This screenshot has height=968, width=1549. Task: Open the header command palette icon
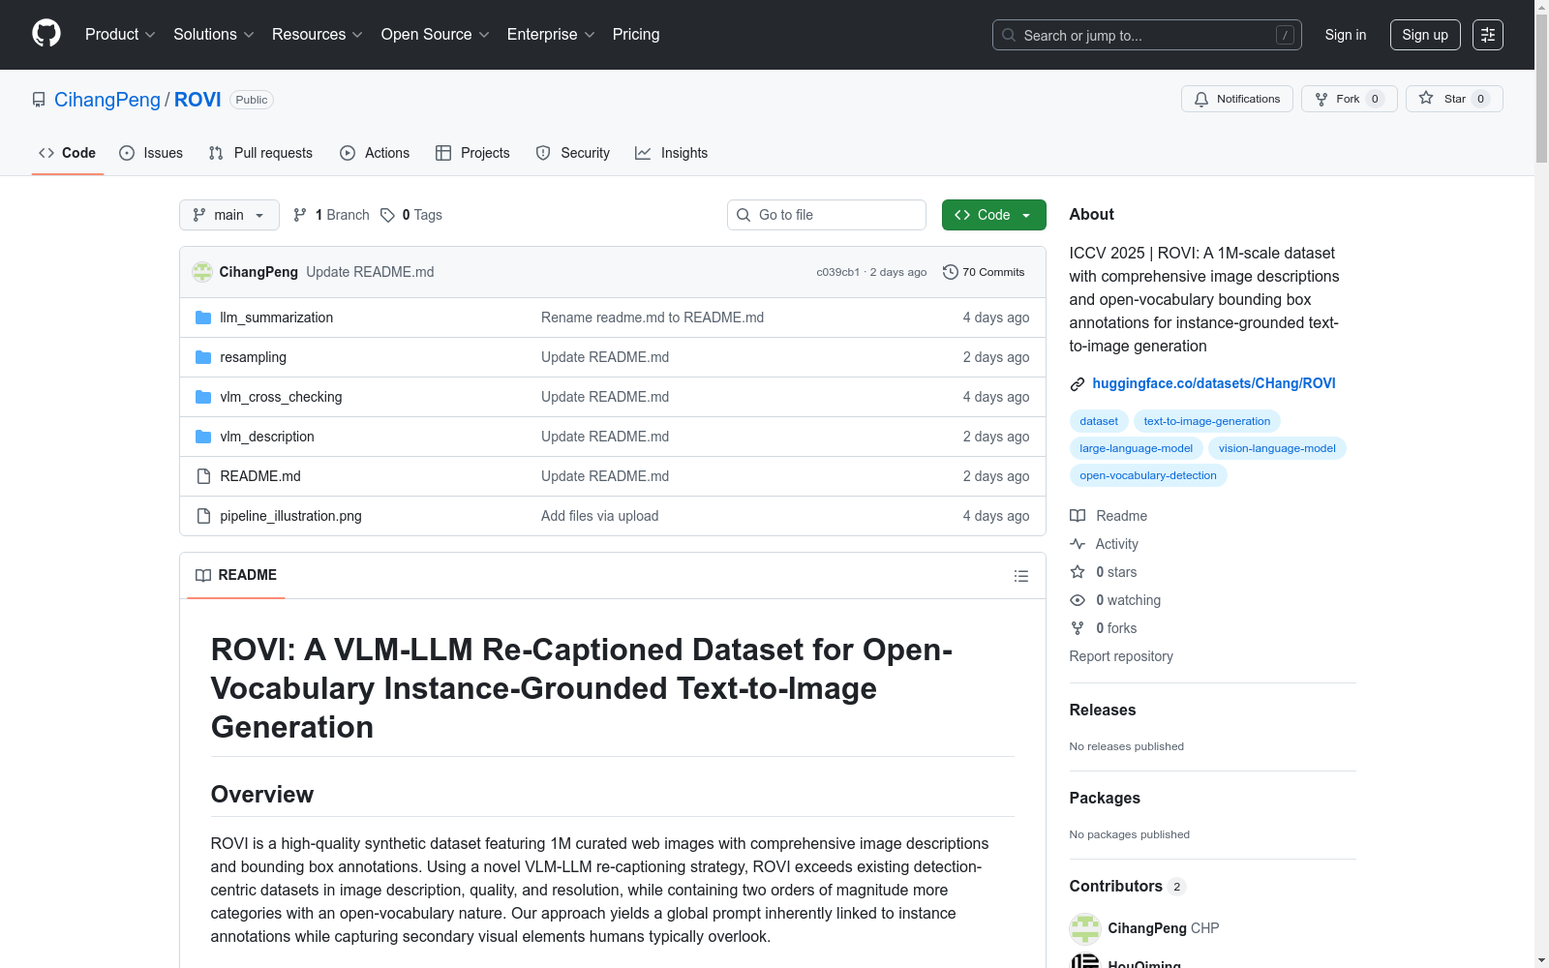point(1487,35)
